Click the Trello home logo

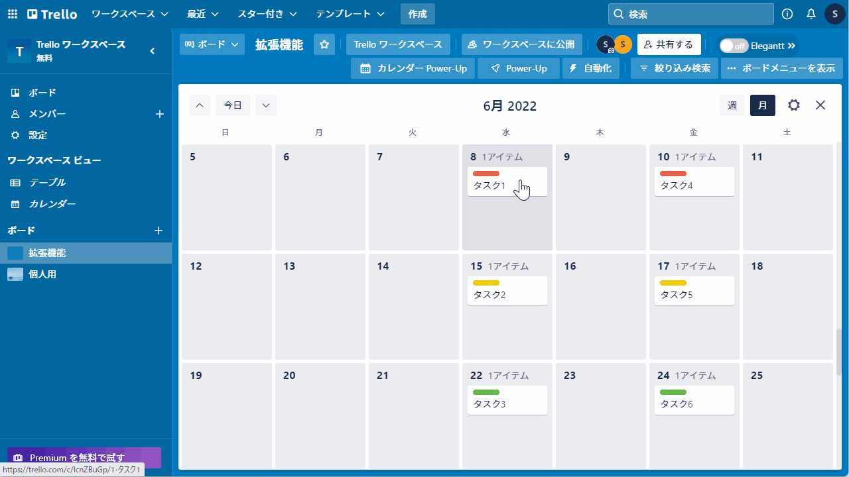pyautogui.click(x=52, y=14)
